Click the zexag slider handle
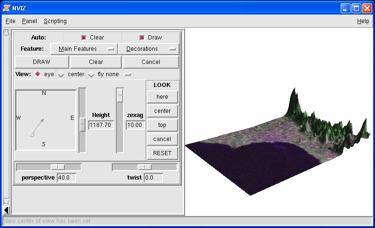This screenshot has width=375, height=228. [120, 95]
